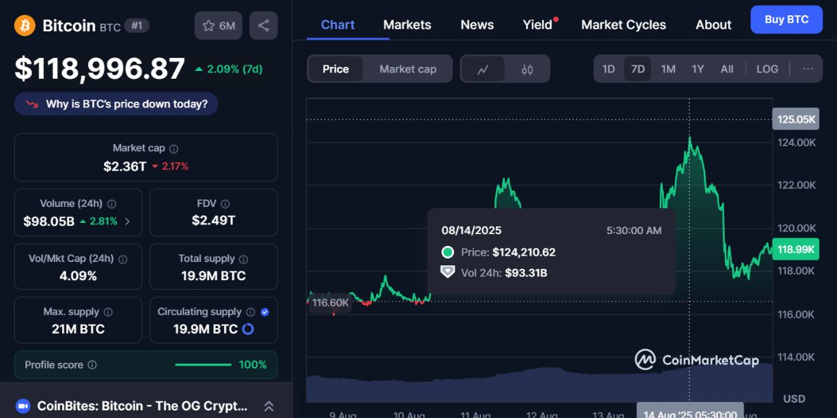This screenshot has height=418, width=837.
Task: Open 'Why is BTC's price down today?' link
Action: pyautogui.click(x=116, y=103)
